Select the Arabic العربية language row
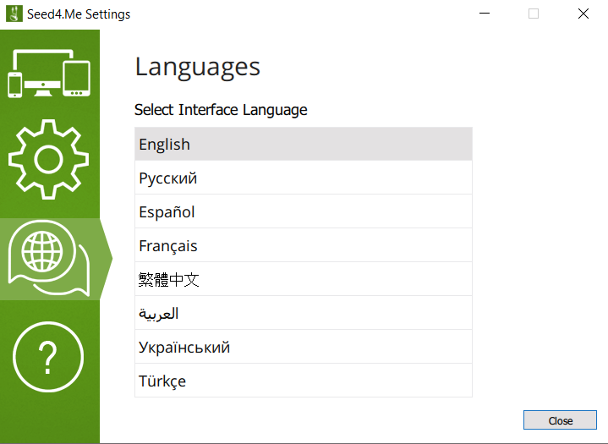The height and width of the screenshot is (444, 608). tap(304, 313)
